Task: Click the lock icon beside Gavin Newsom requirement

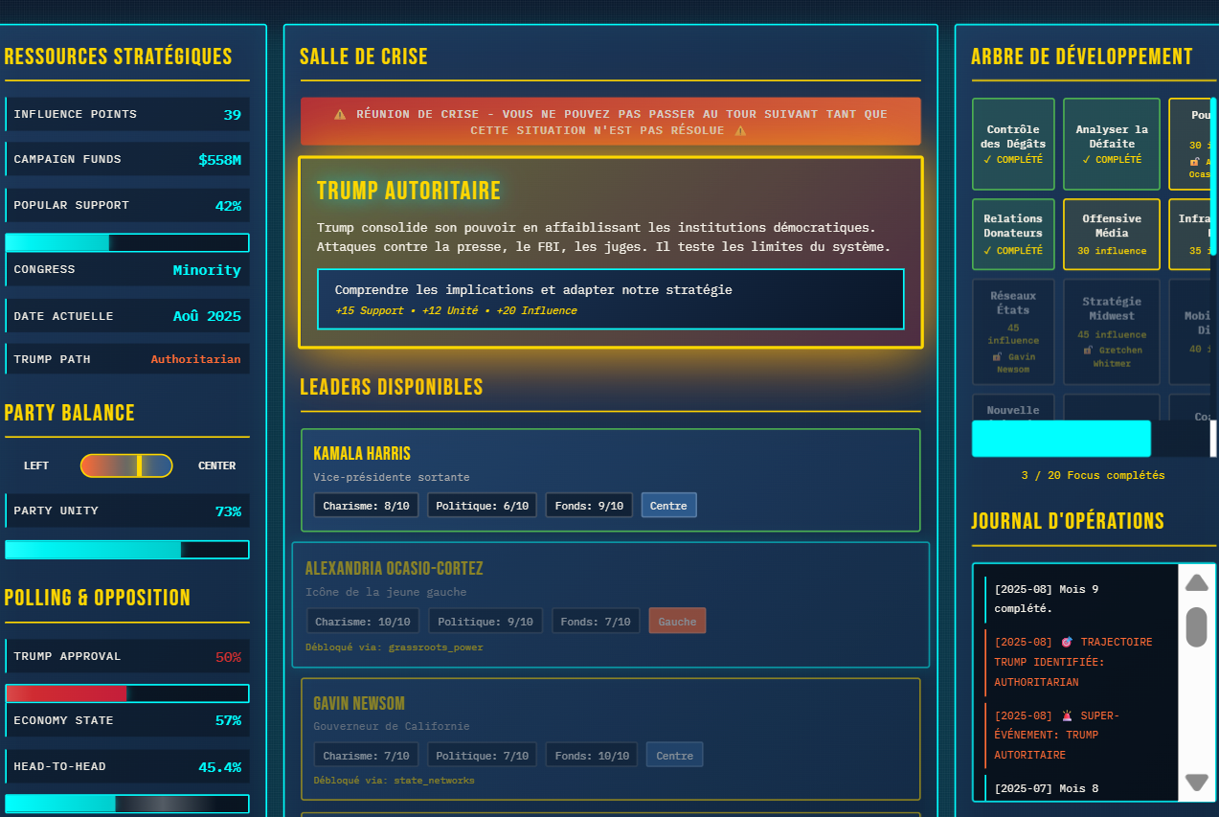Action: click(997, 356)
